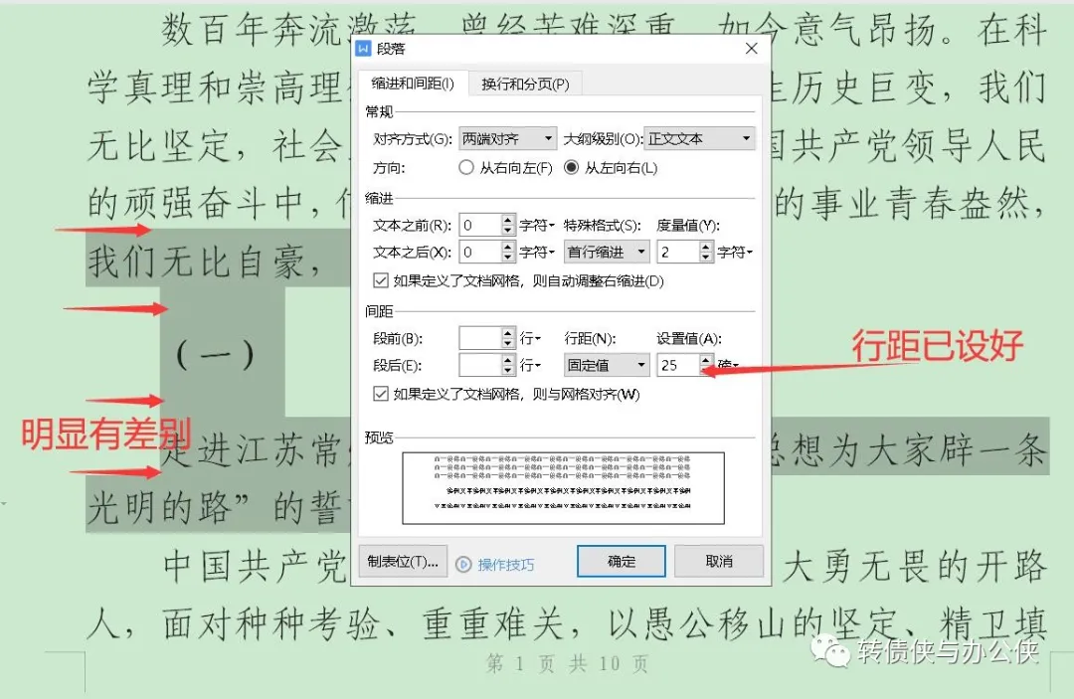Adjust 设置值 25 with its stepper arrows
Viewport: 1074px width, 699px height.
coord(706,365)
